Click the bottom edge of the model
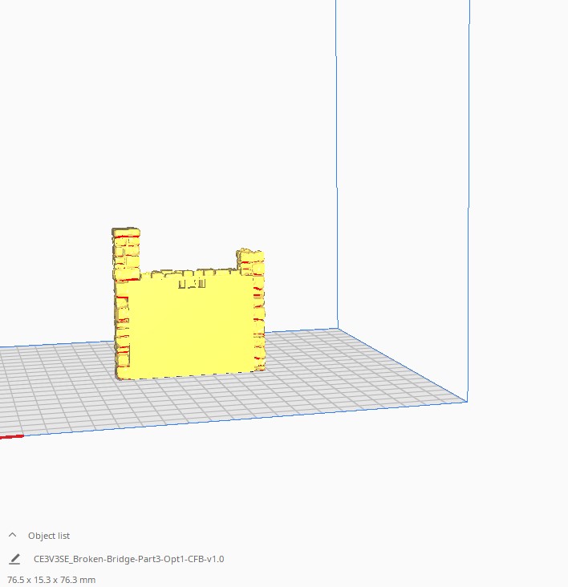The image size is (568, 587). point(187,375)
